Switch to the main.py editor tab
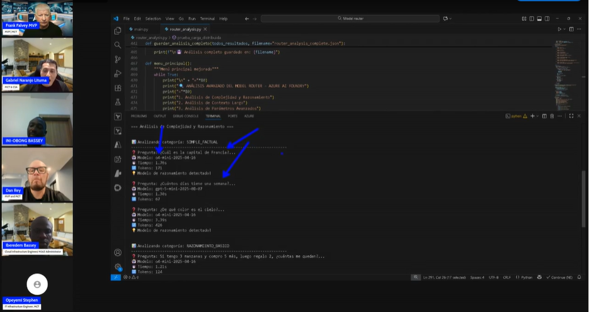Image resolution: width=589 pixels, height=312 pixels. pyautogui.click(x=140, y=29)
